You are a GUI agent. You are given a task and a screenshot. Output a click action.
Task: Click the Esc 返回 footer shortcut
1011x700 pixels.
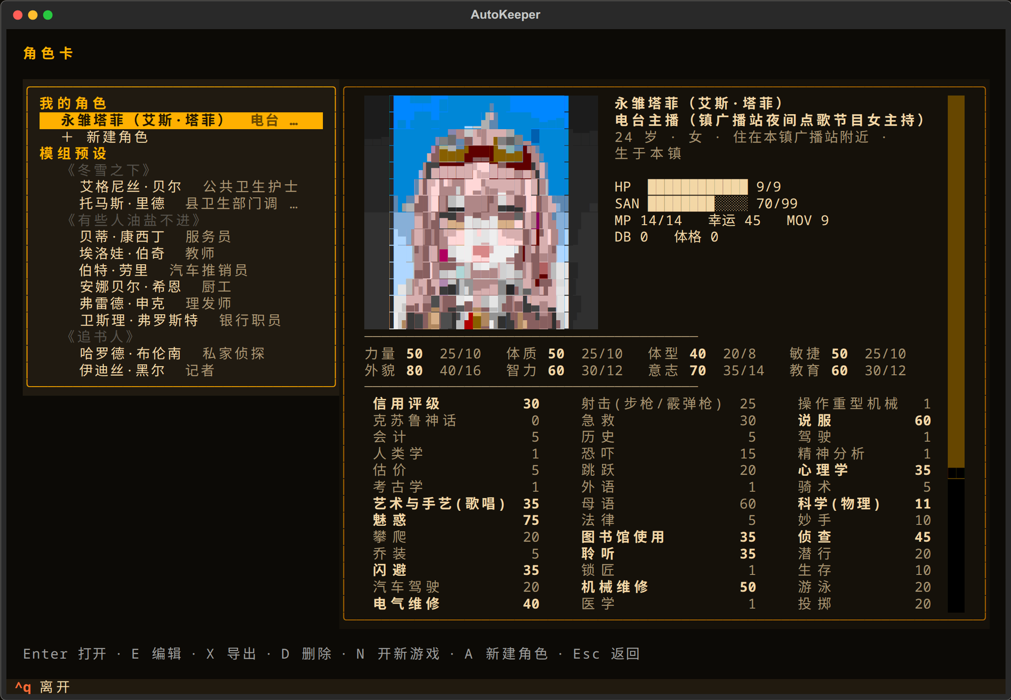click(607, 654)
